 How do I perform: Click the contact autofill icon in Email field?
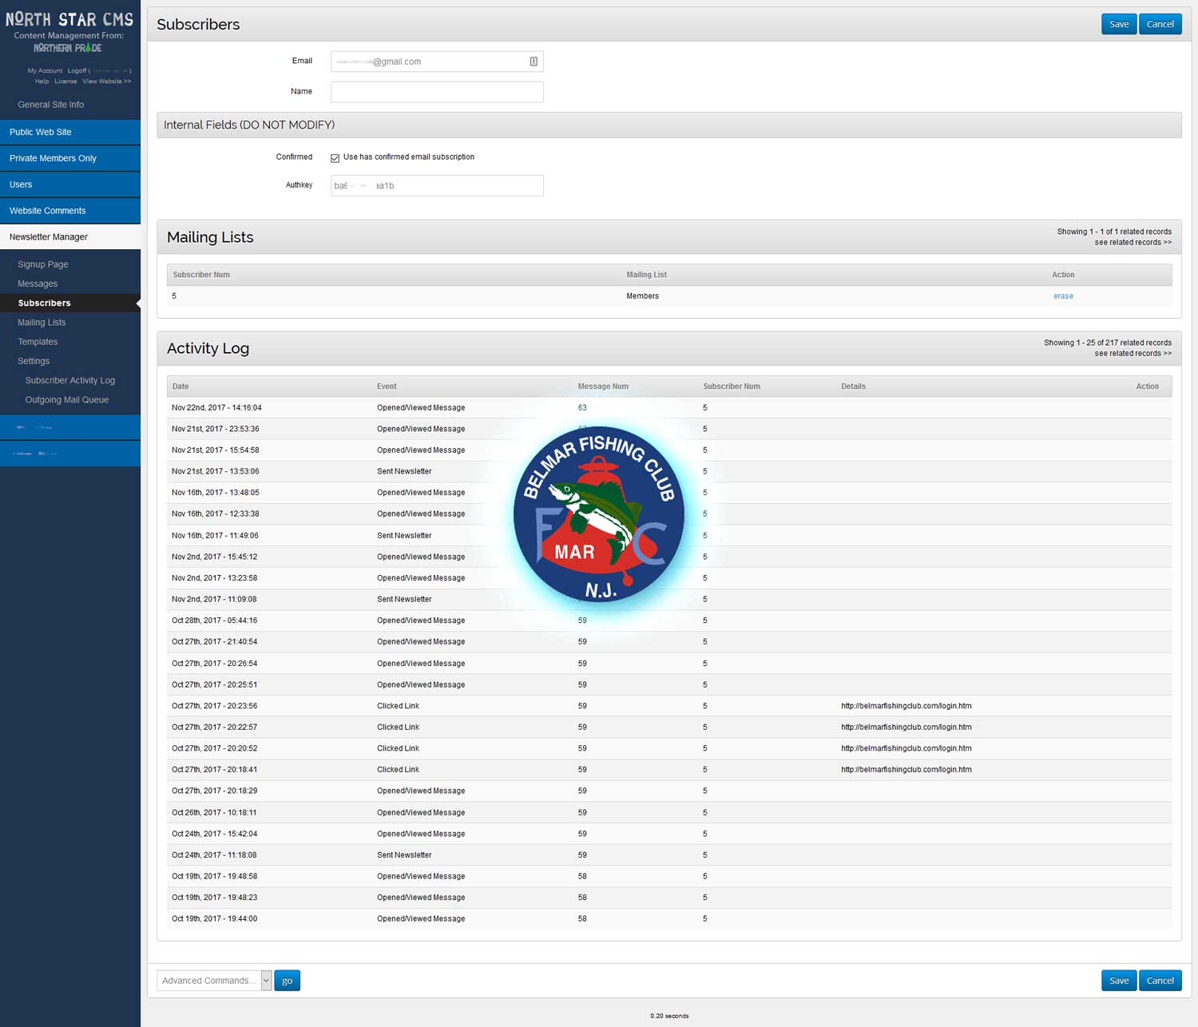tap(534, 61)
